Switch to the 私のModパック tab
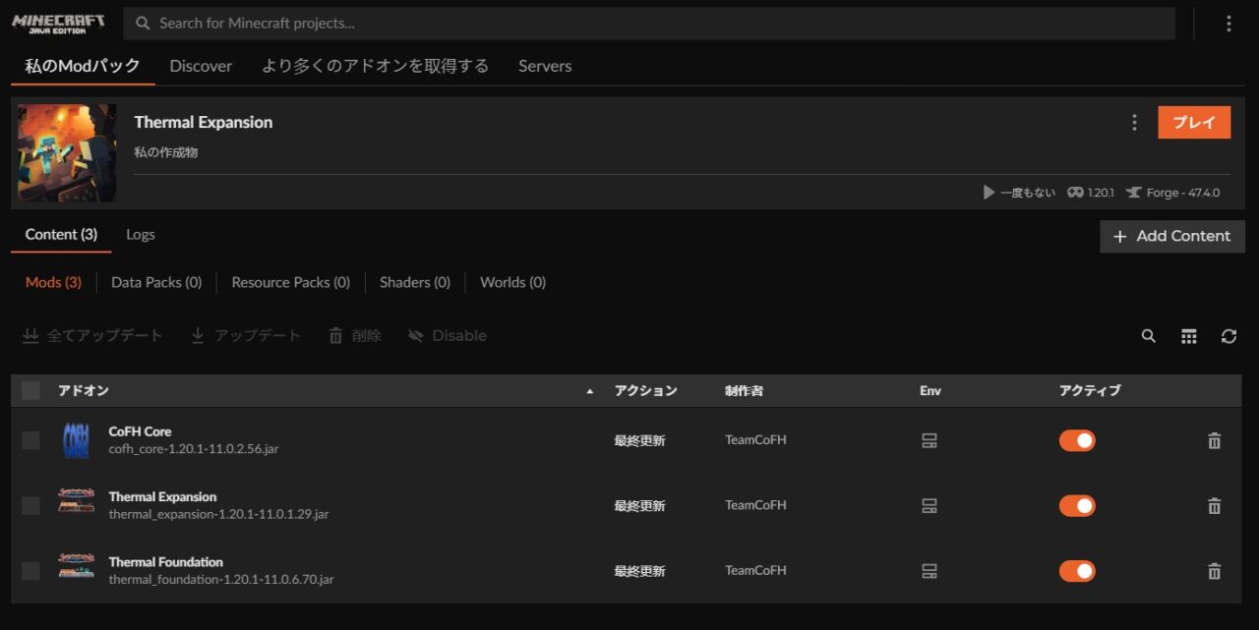This screenshot has height=630, width=1259. point(83,66)
